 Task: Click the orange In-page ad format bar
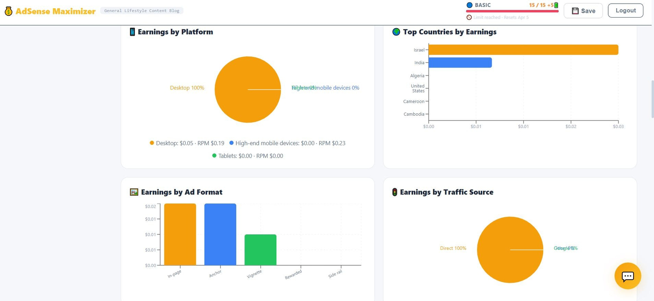pyautogui.click(x=180, y=234)
